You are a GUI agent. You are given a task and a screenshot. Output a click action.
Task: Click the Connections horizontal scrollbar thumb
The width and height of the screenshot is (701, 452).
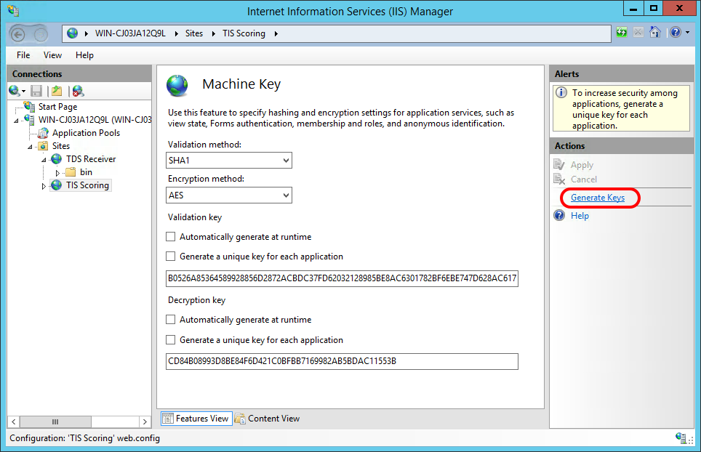coord(55,421)
